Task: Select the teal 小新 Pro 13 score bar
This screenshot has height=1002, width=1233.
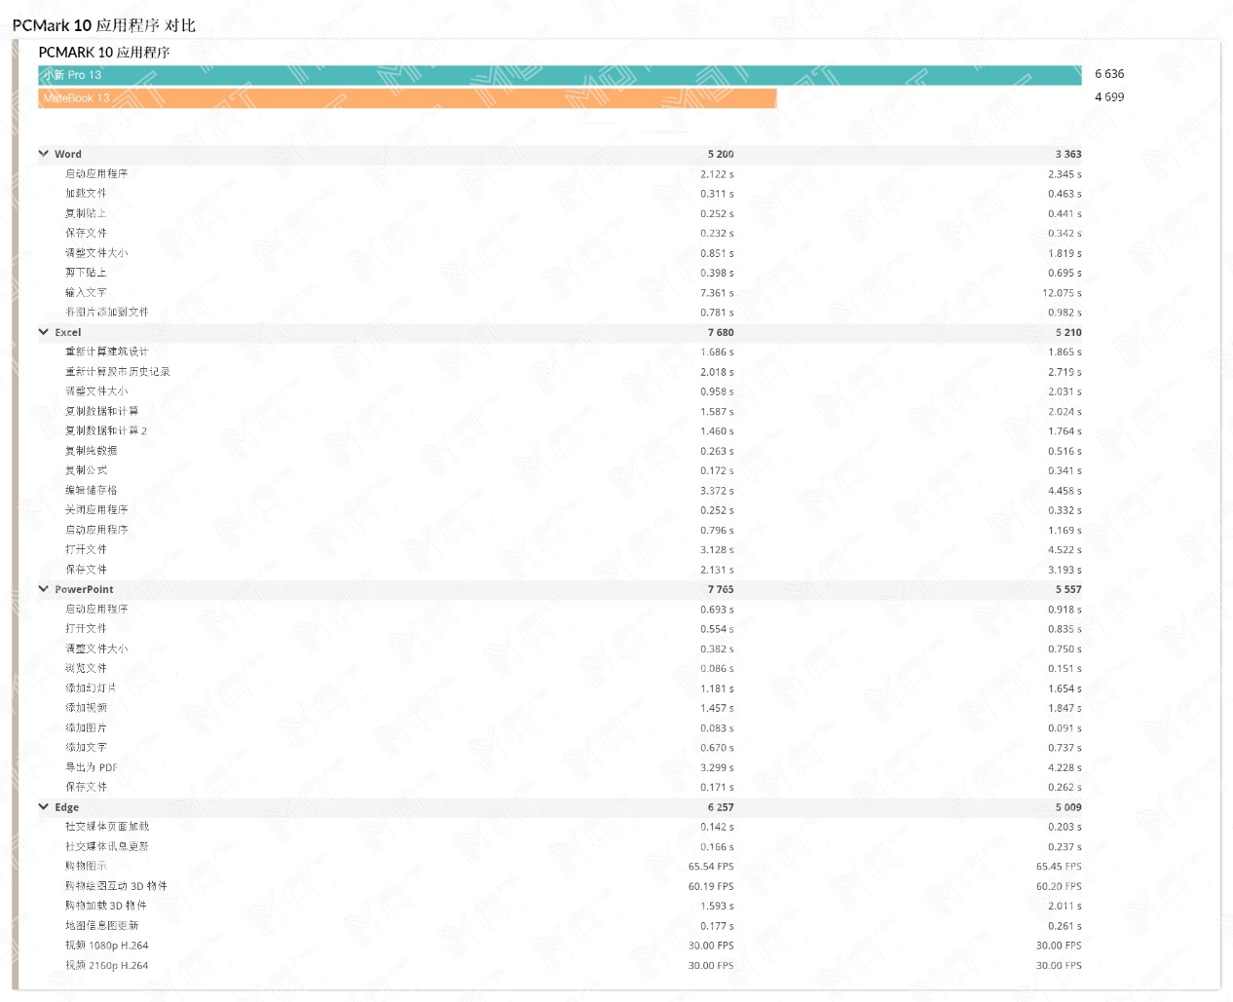Action: point(560,75)
